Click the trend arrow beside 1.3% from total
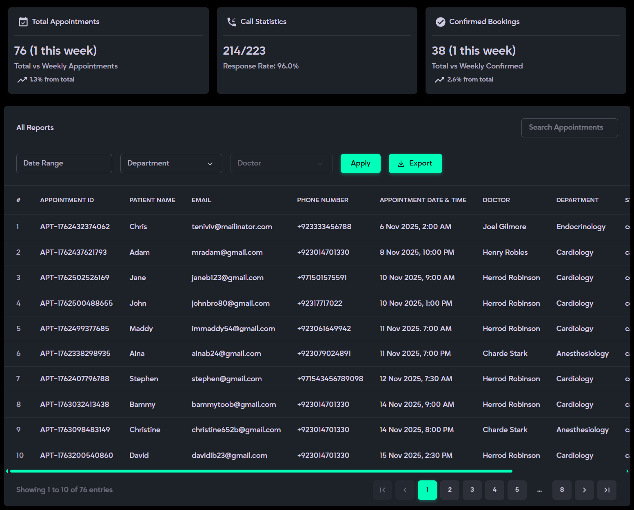This screenshot has width=634, height=510. pyautogui.click(x=22, y=80)
